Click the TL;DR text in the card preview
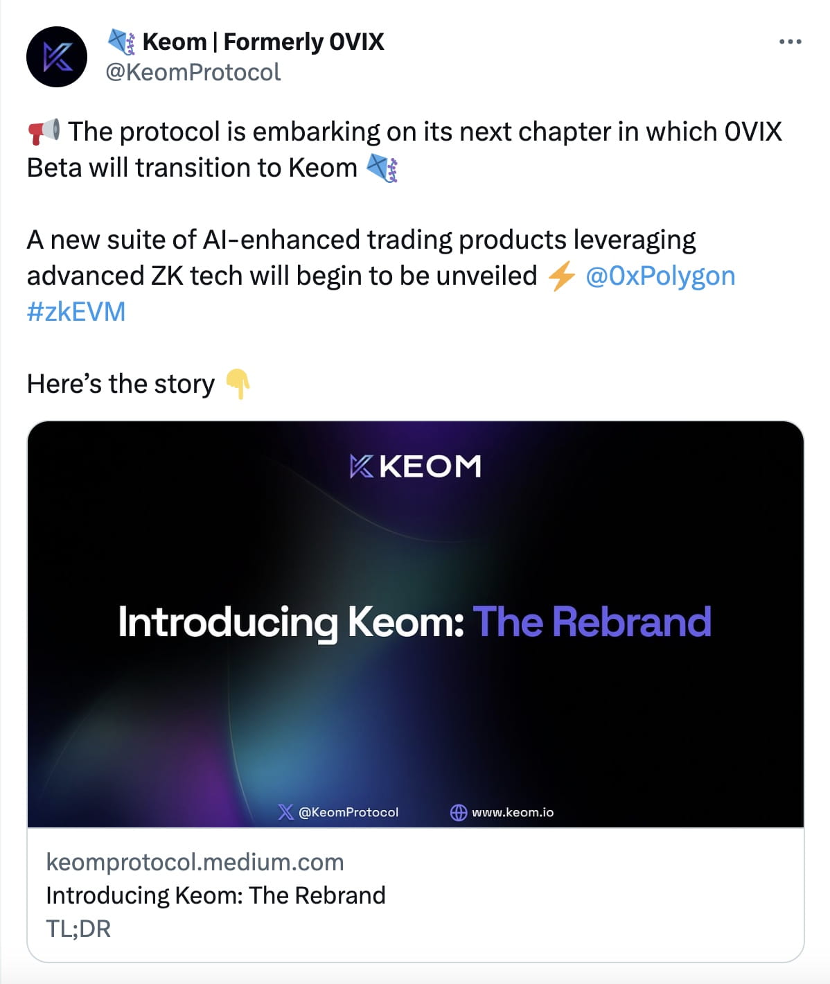Viewport: 830px width, 984px height. coord(78,929)
